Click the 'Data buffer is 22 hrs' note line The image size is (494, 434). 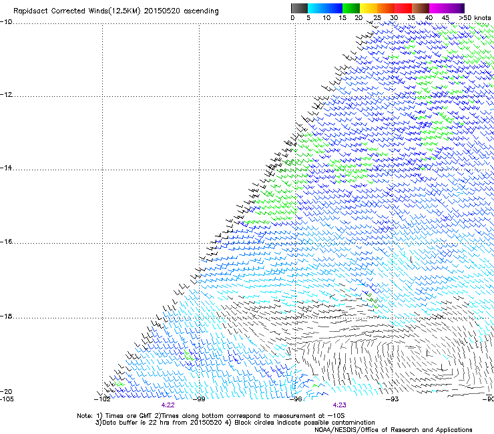[x=235, y=423]
